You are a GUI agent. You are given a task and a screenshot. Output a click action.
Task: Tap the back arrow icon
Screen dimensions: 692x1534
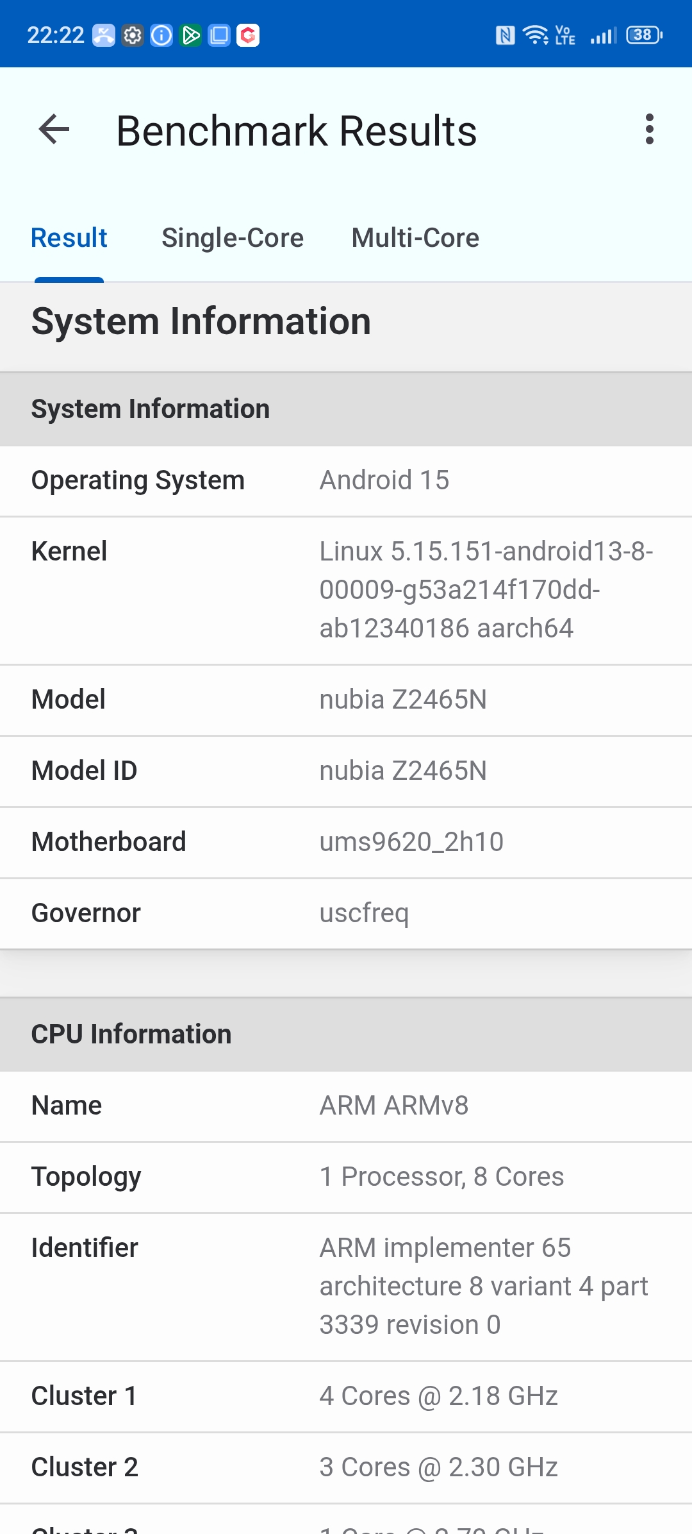(x=54, y=130)
